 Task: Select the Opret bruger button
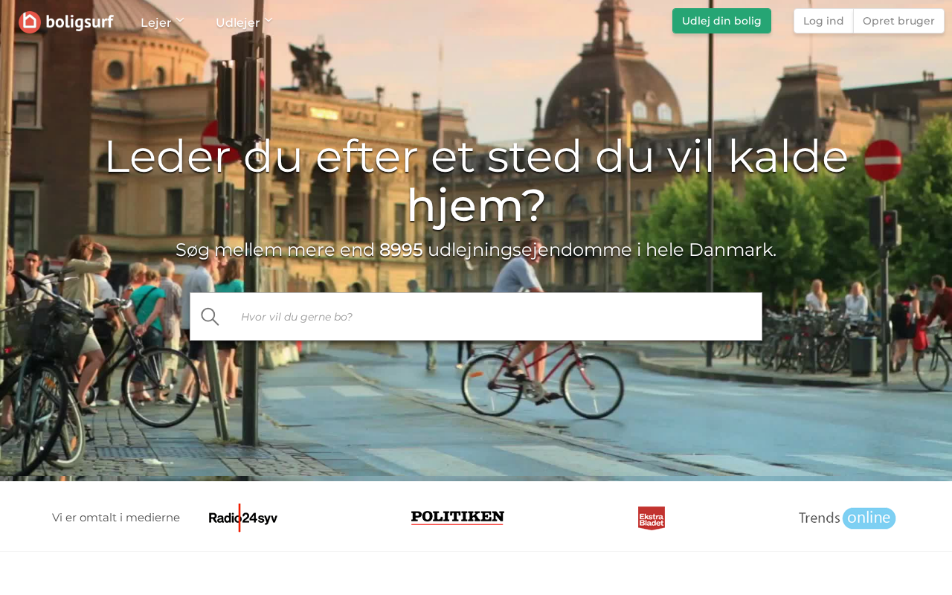[x=898, y=21]
